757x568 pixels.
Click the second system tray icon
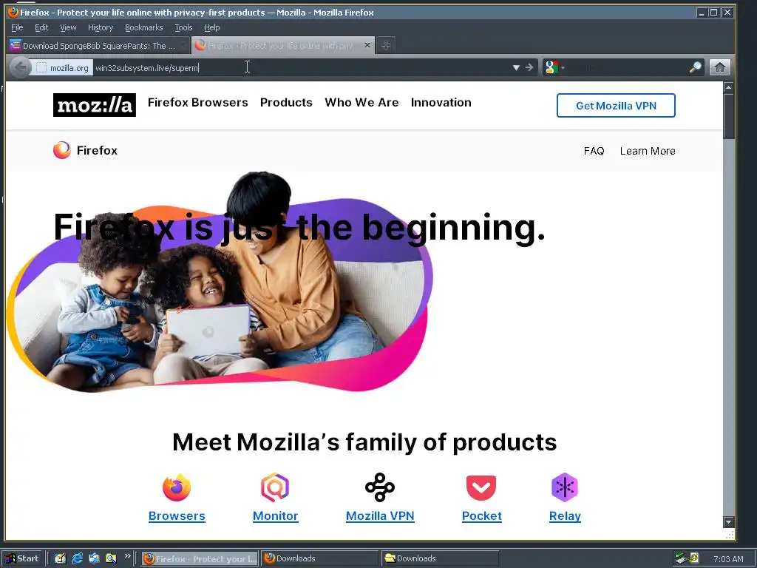point(693,558)
